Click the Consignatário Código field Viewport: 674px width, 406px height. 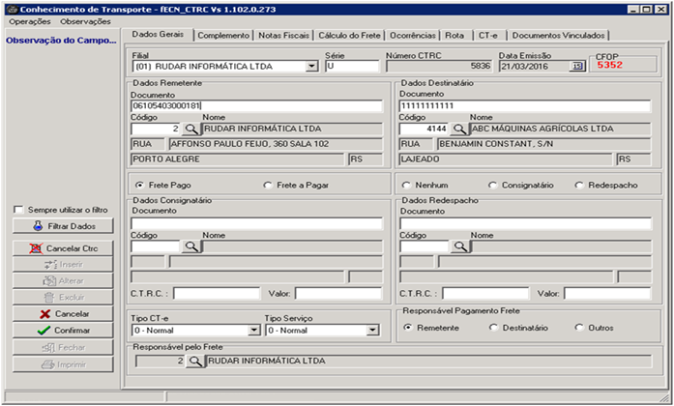(x=156, y=246)
